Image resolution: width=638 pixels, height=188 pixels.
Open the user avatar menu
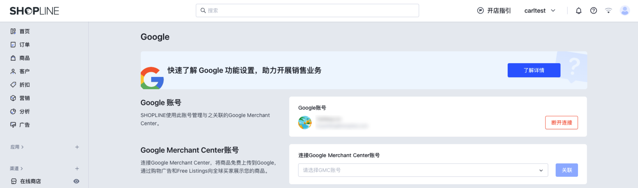pos(625,11)
